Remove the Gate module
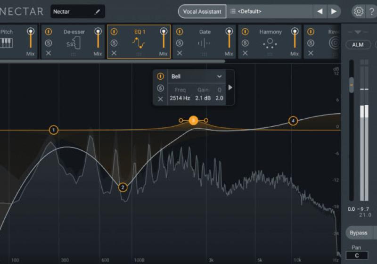This screenshot has width=377, height=264. point(180,53)
